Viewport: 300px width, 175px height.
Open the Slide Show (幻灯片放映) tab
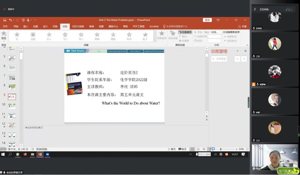[78, 26]
